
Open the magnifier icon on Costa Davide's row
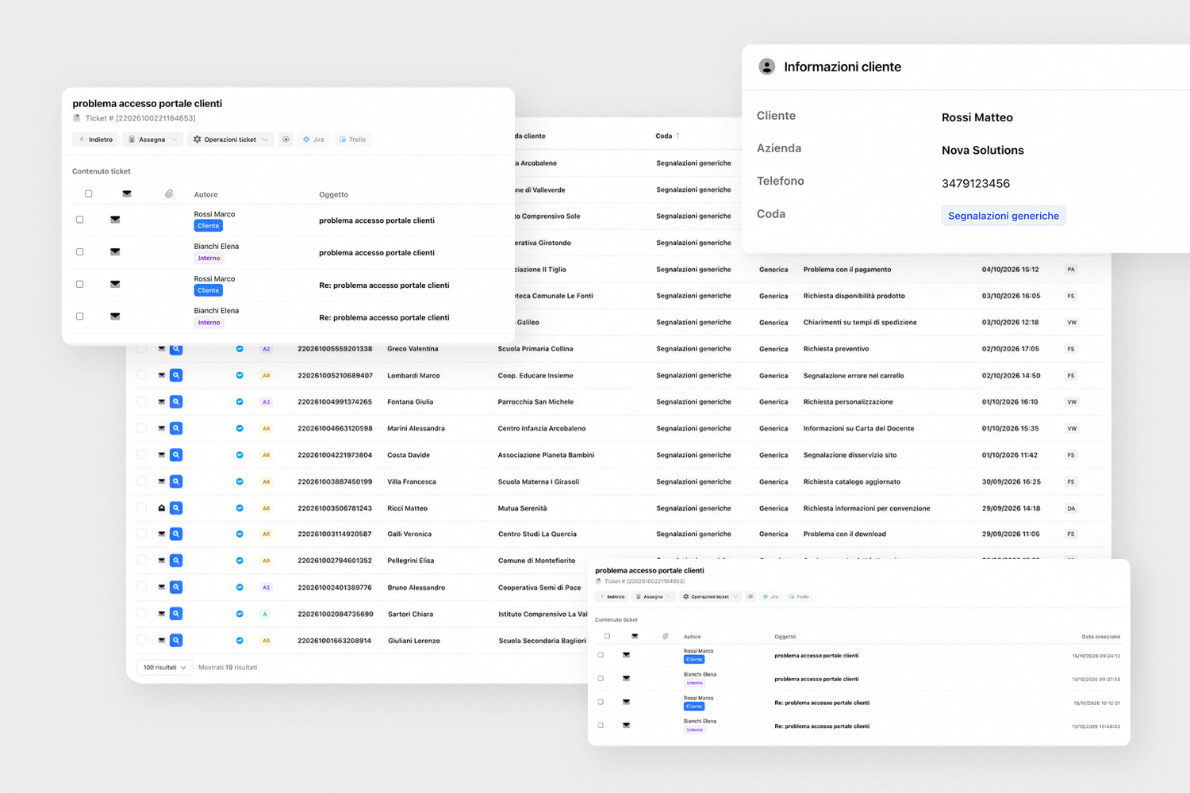(176, 455)
